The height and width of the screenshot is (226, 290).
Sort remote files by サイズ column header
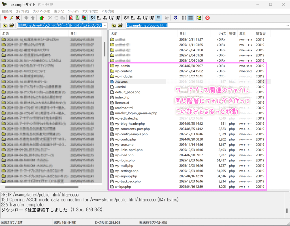222,34
